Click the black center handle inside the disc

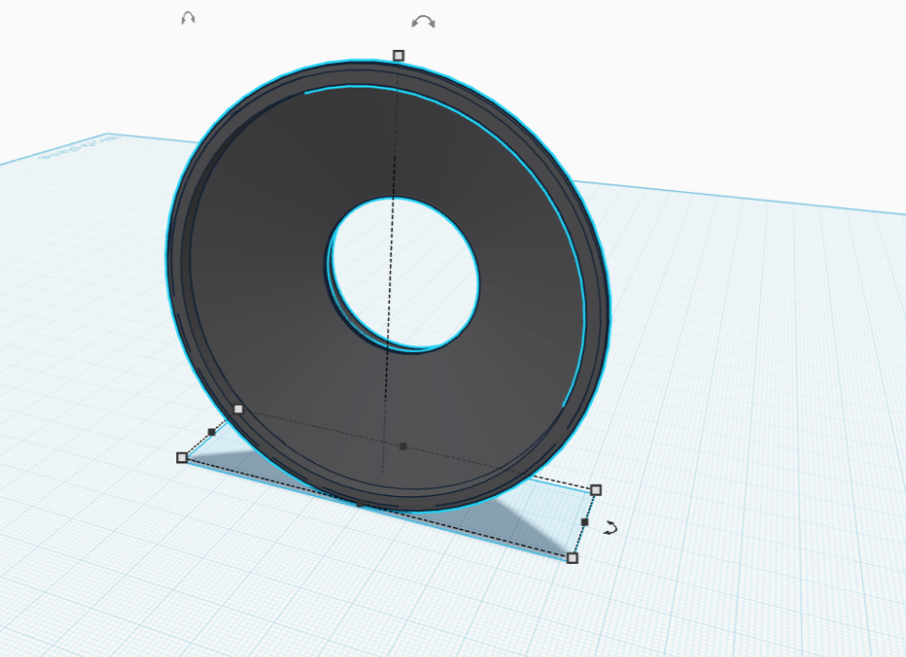pos(403,446)
